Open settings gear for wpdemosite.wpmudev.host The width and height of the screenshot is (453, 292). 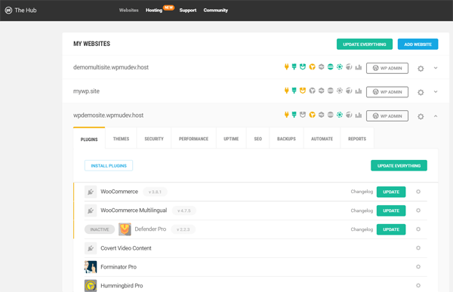click(x=421, y=116)
